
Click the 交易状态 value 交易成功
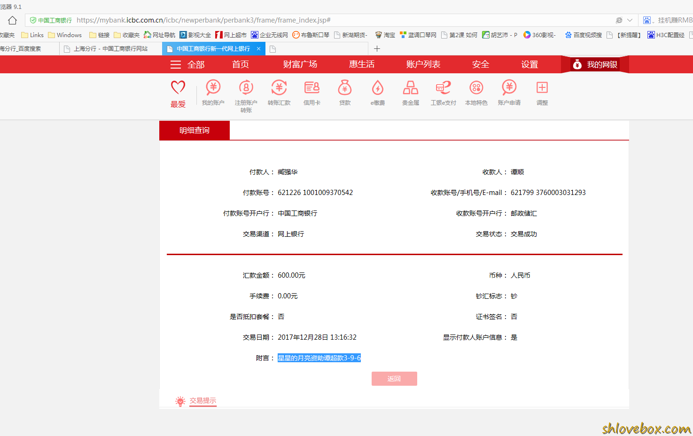(x=524, y=234)
